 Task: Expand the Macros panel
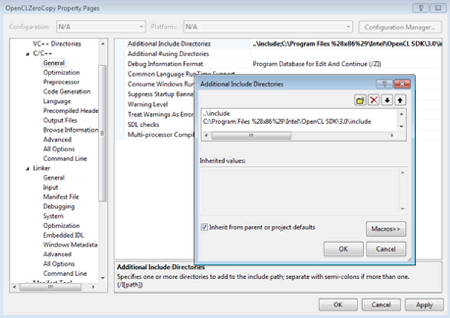pyautogui.click(x=386, y=229)
